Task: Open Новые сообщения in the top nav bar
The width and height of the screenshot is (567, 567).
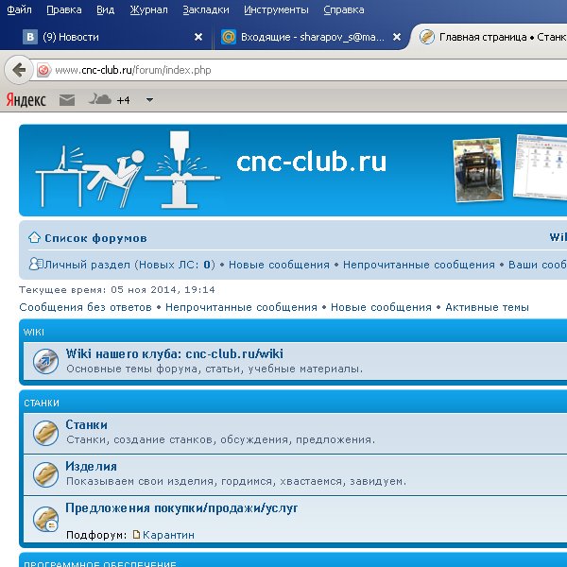Action: (x=279, y=265)
